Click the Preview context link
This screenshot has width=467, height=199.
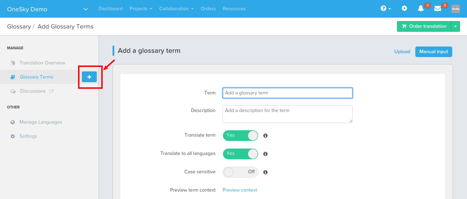click(240, 190)
